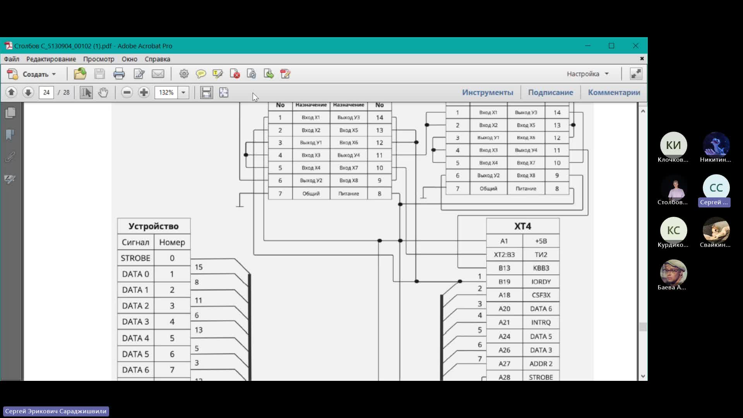Click the XT2:B3 cell in XT4 table
Screen dimensions: 743x418
(x=504, y=255)
